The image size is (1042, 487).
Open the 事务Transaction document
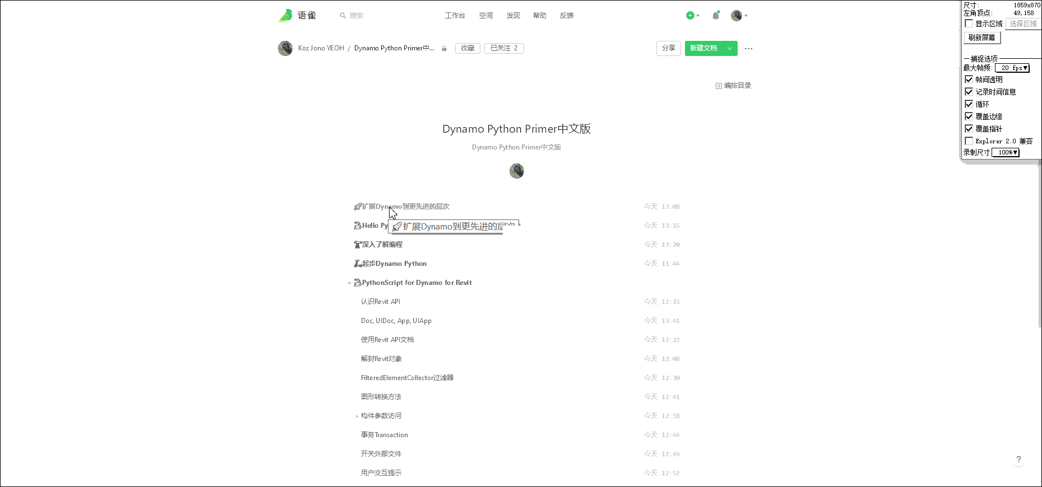(x=385, y=435)
